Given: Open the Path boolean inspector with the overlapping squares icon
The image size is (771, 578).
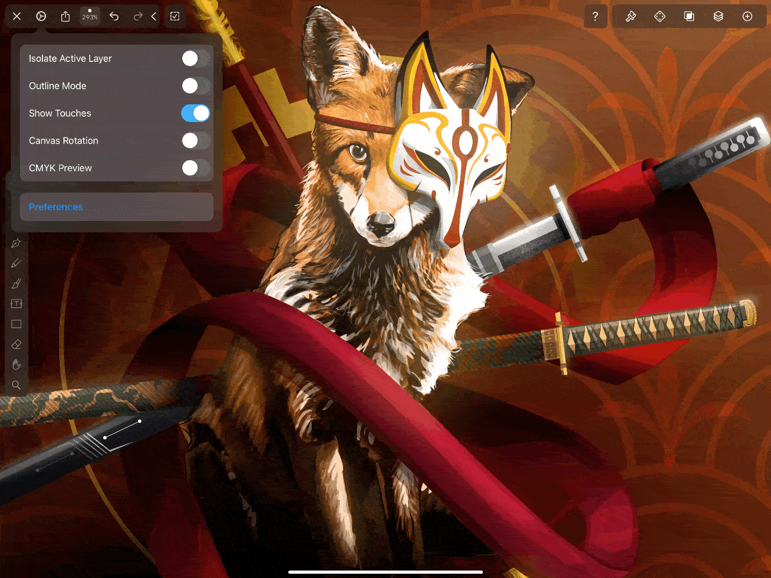Looking at the screenshot, I should (x=689, y=16).
